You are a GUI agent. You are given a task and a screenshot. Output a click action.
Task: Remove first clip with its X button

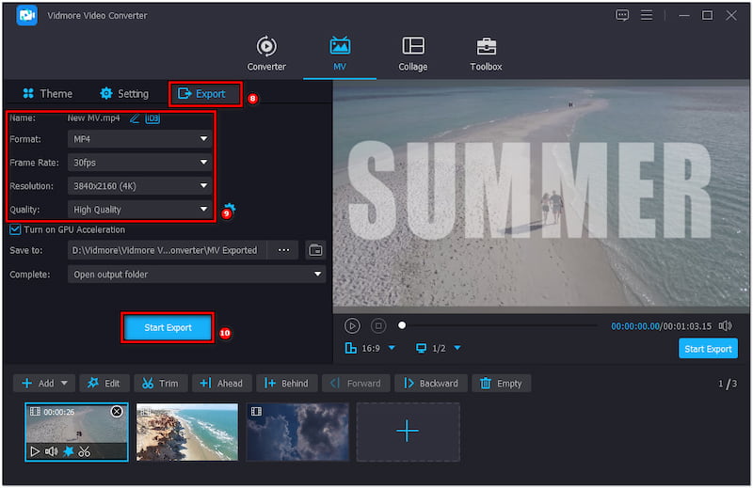click(117, 412)
